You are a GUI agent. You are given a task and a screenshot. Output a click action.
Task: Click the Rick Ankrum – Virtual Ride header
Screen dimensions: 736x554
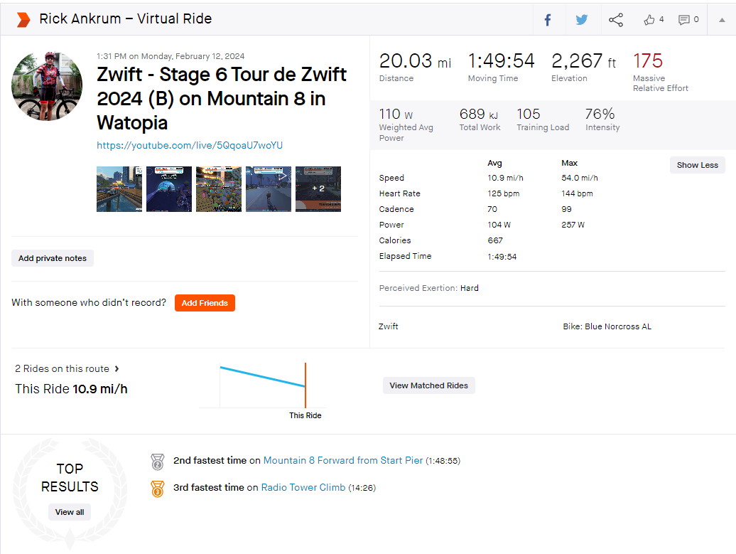tap(125, 18)
